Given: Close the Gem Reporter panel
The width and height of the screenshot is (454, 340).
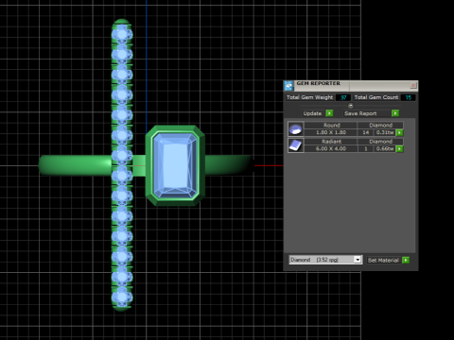Looking at the screenshot, I should click(413, 85).
